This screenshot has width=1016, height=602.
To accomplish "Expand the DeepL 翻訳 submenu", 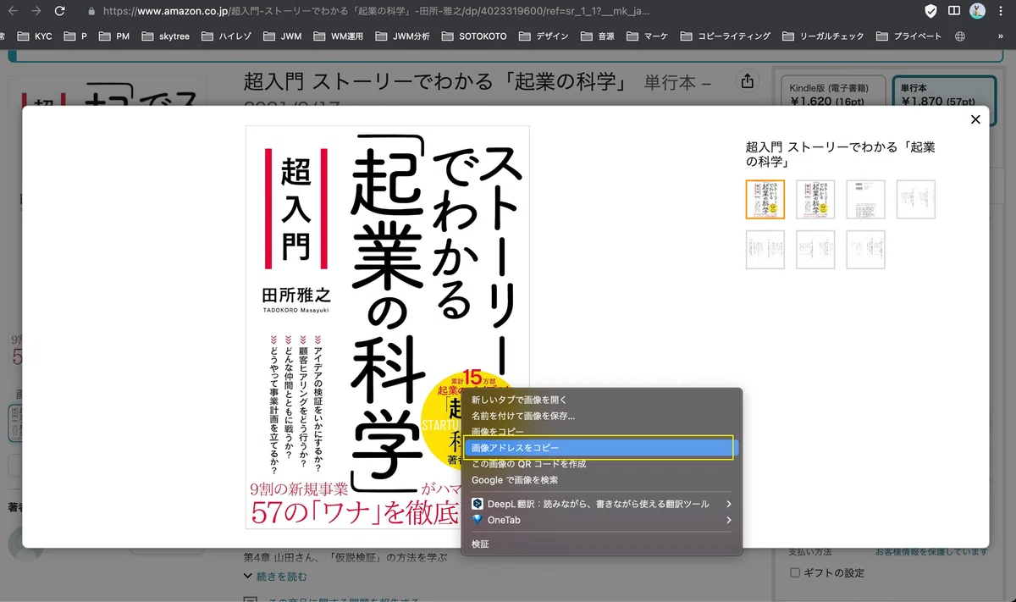I will click(601, 504).
